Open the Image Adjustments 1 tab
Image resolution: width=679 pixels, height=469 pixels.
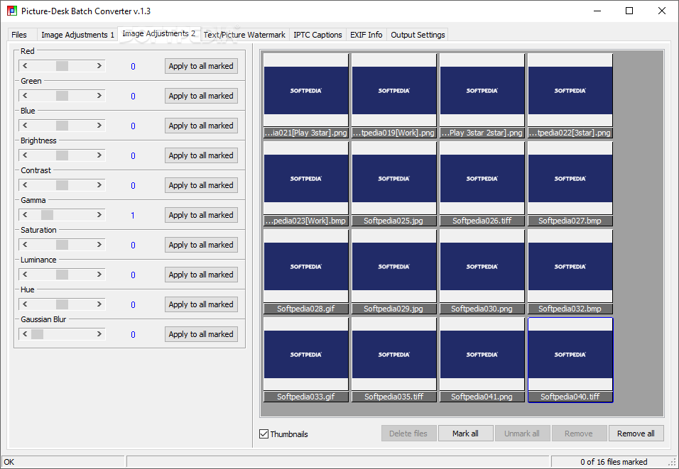point(77,35)
